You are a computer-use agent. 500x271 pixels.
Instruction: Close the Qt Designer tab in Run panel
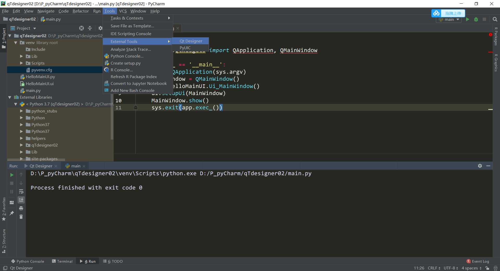pos(56,166)
